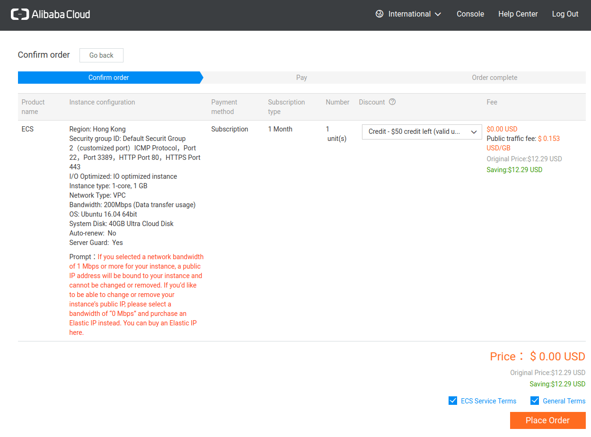Click the 'Public traffic fee' line

pos(523,143)
